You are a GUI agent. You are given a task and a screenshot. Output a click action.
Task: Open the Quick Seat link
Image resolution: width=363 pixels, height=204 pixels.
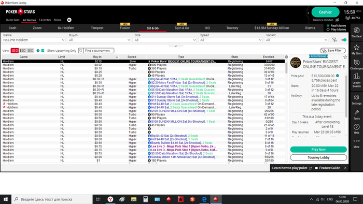pyautogui.click(x=12, y=20)
